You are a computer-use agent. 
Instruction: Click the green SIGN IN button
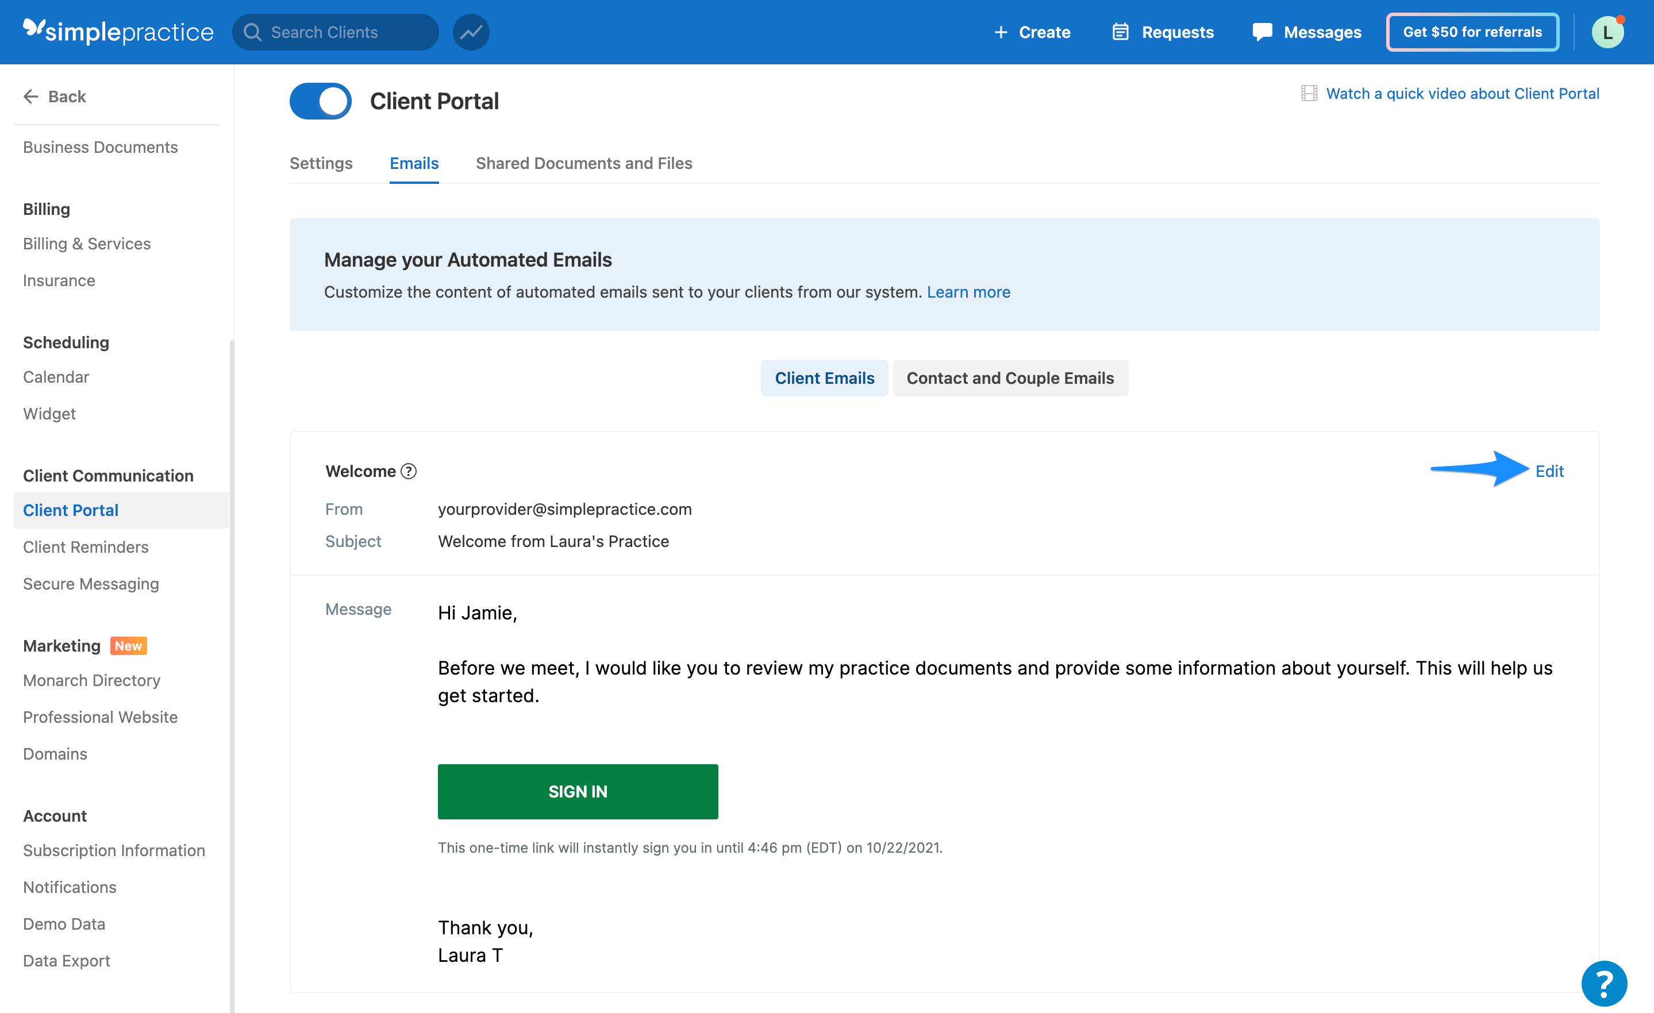pos(578,791)
